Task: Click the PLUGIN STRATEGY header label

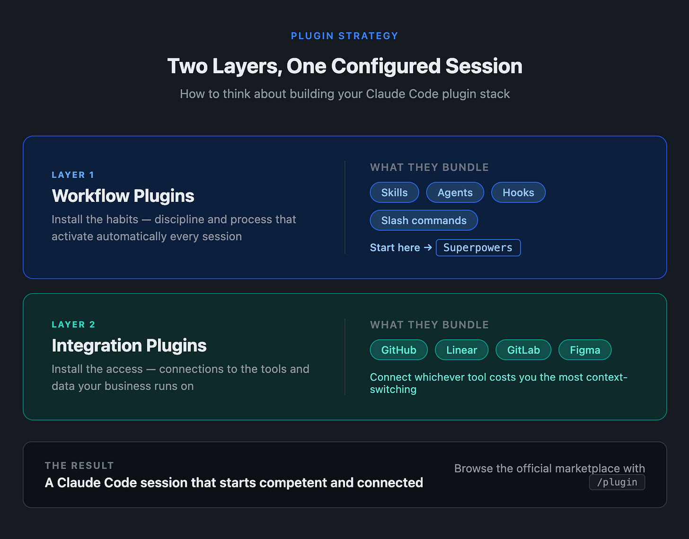Action: tap(344, 36)
